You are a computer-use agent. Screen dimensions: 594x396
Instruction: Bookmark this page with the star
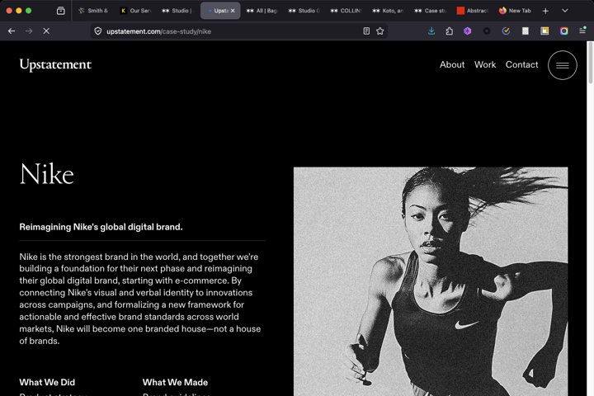click(380, 31)
